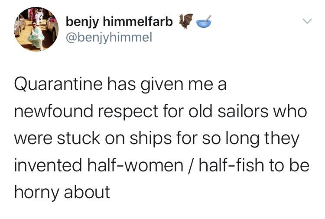Screen dimensions: 325x219
Task: Click the word about ending the tweet
Action: (87, 192)
